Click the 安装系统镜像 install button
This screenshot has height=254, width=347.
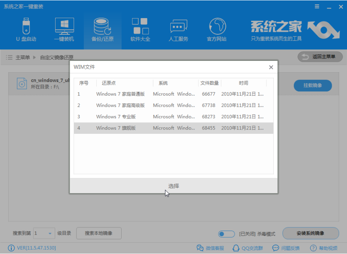[x=310, y=234]
